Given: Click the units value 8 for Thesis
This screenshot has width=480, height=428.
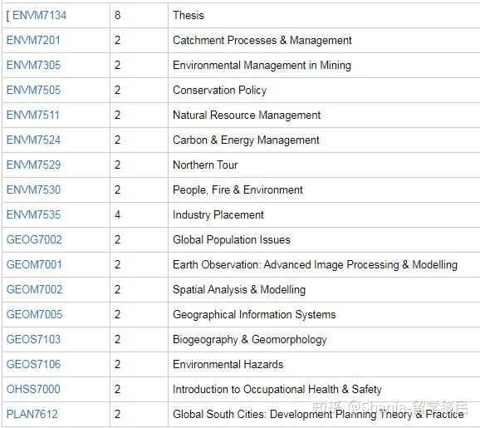Looking at the screenshot, I should tap(118, 15).
